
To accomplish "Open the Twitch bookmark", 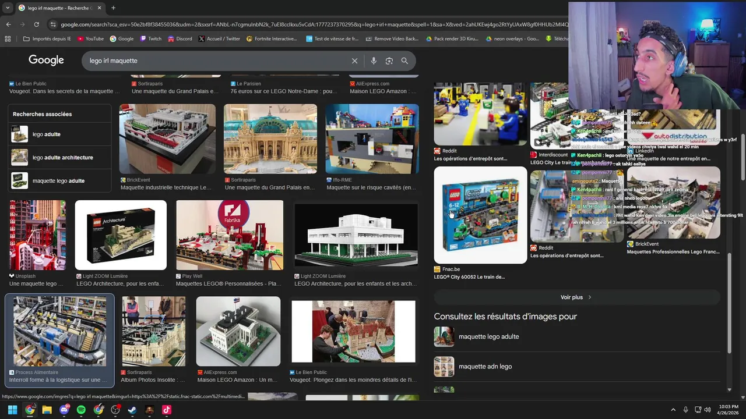I will (x=150, y=39).
